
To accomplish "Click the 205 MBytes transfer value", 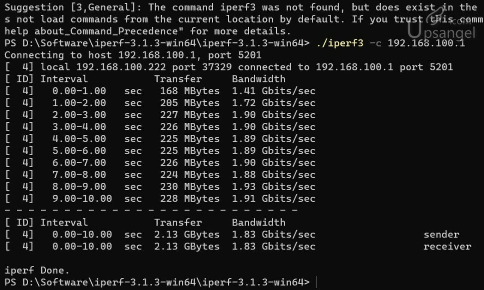I will tap(189, 103).
